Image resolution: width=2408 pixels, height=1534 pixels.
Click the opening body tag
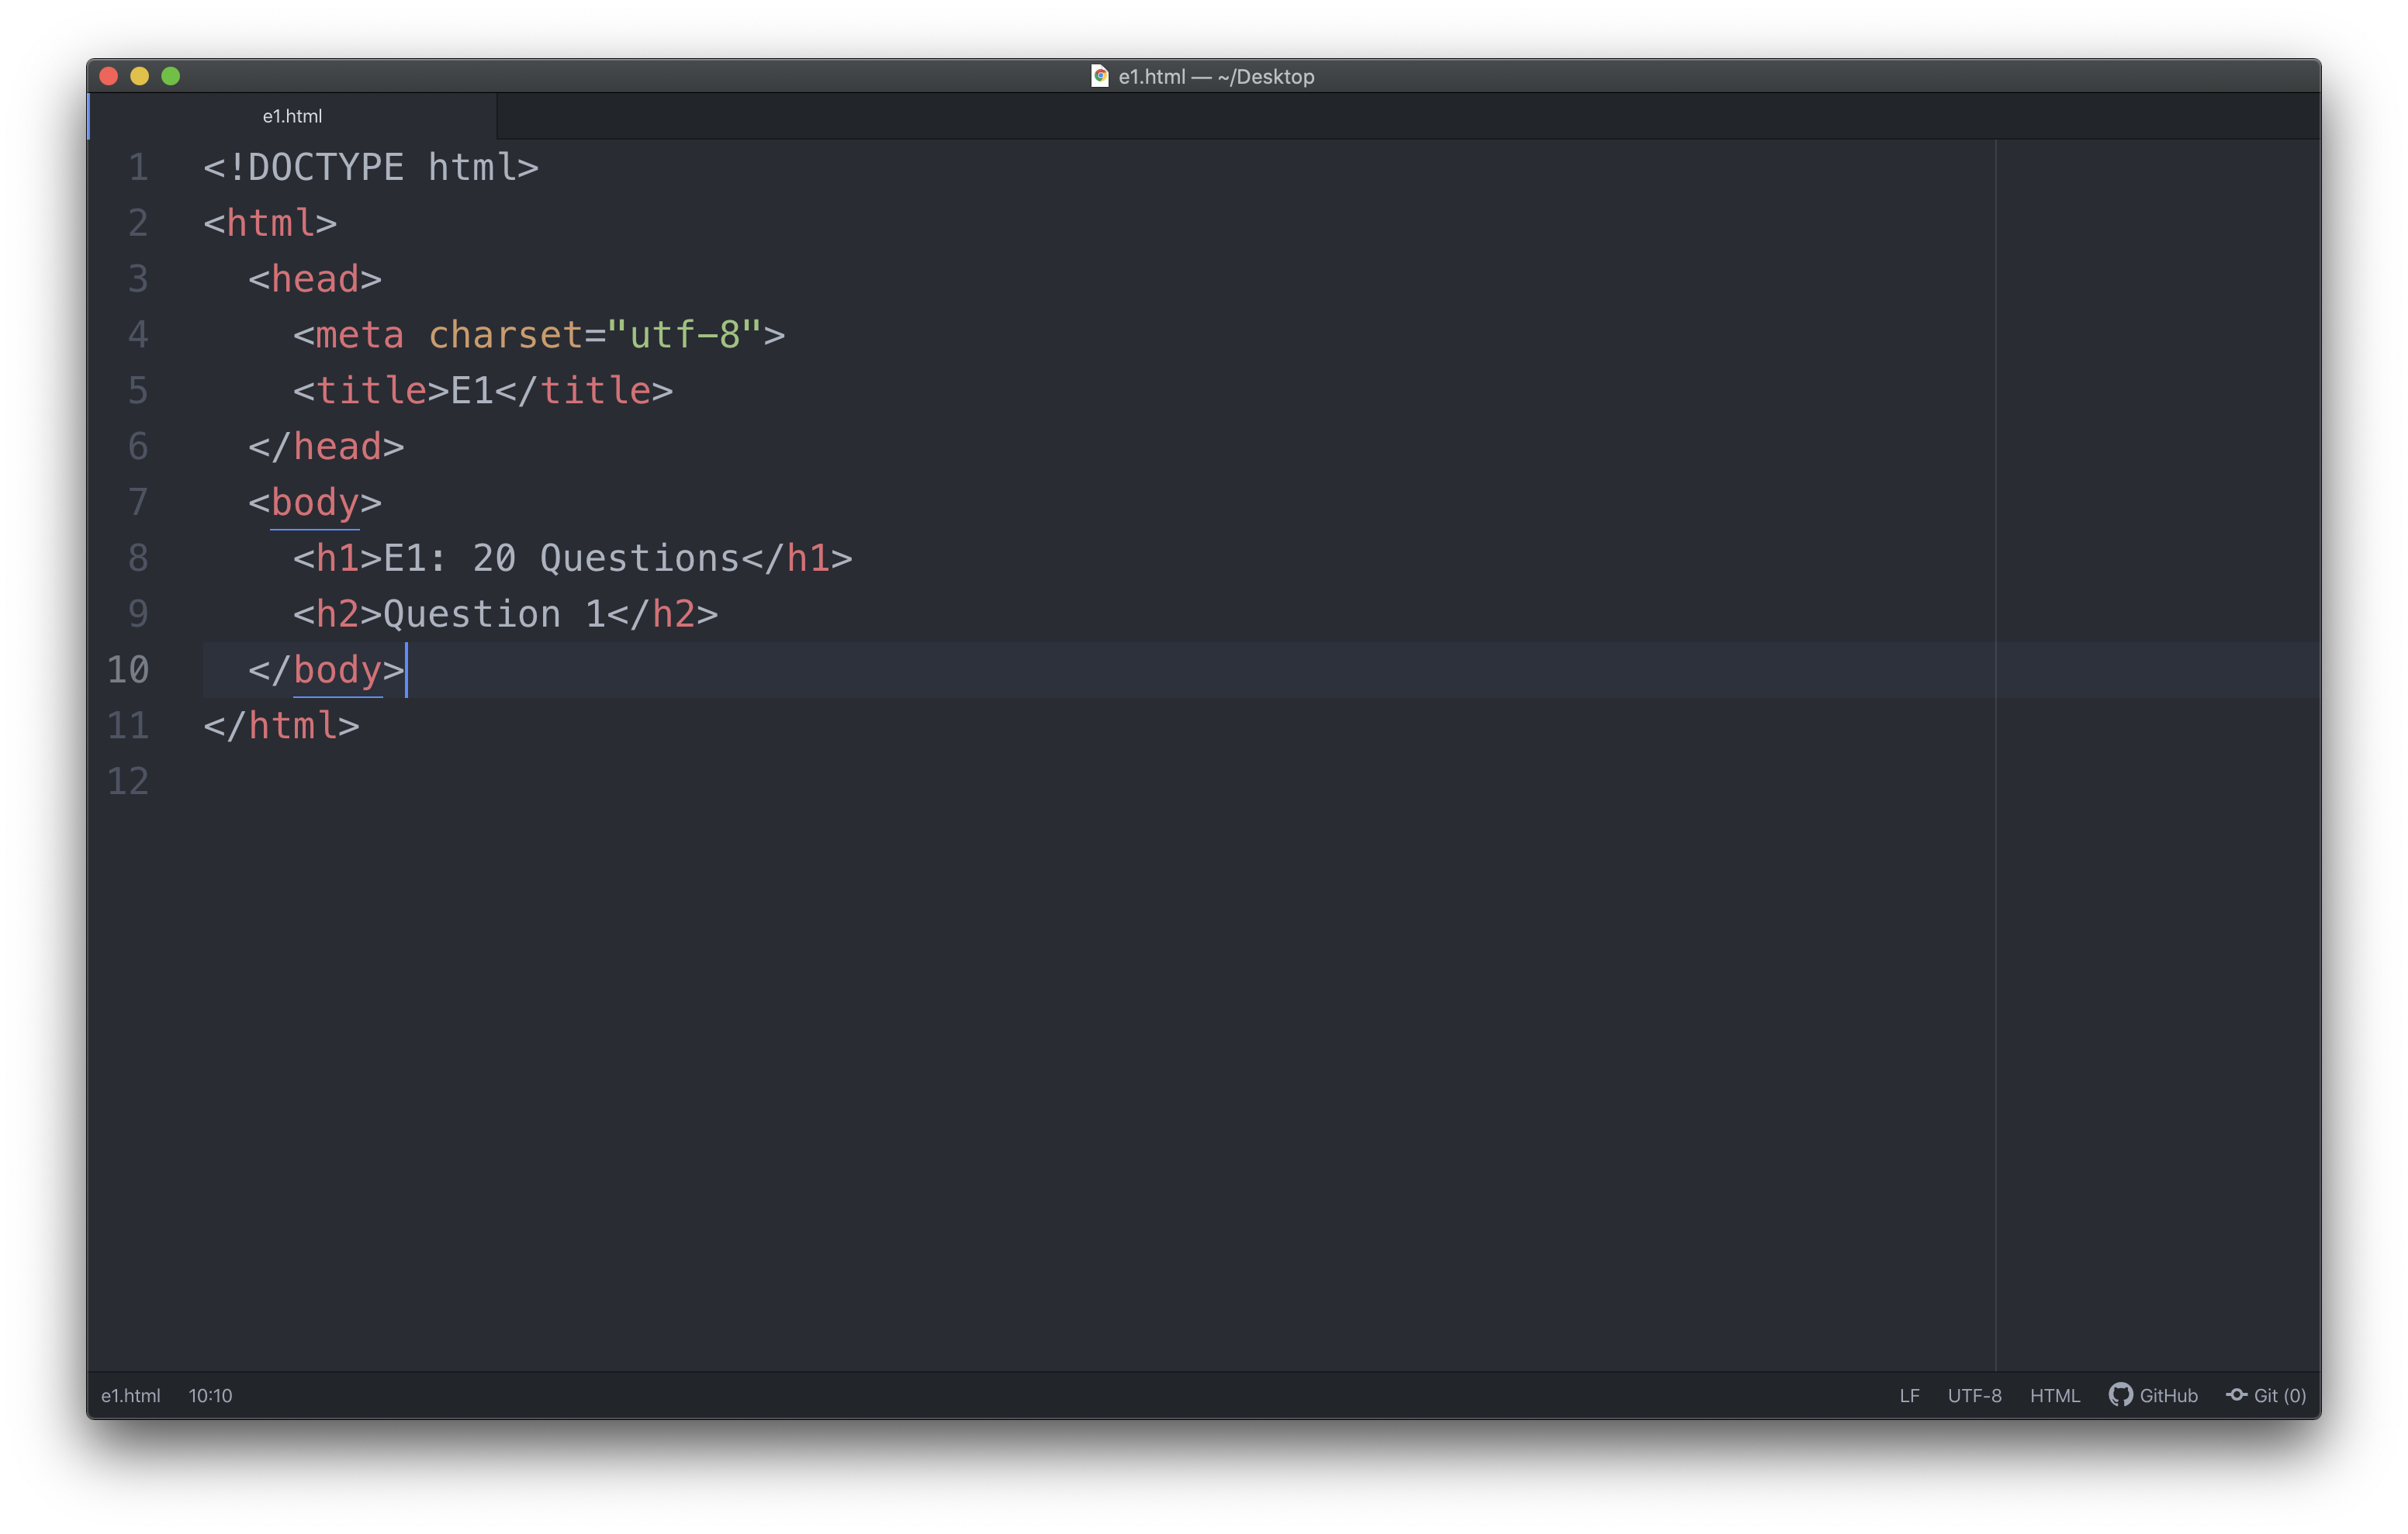click(x=315, y=503)
